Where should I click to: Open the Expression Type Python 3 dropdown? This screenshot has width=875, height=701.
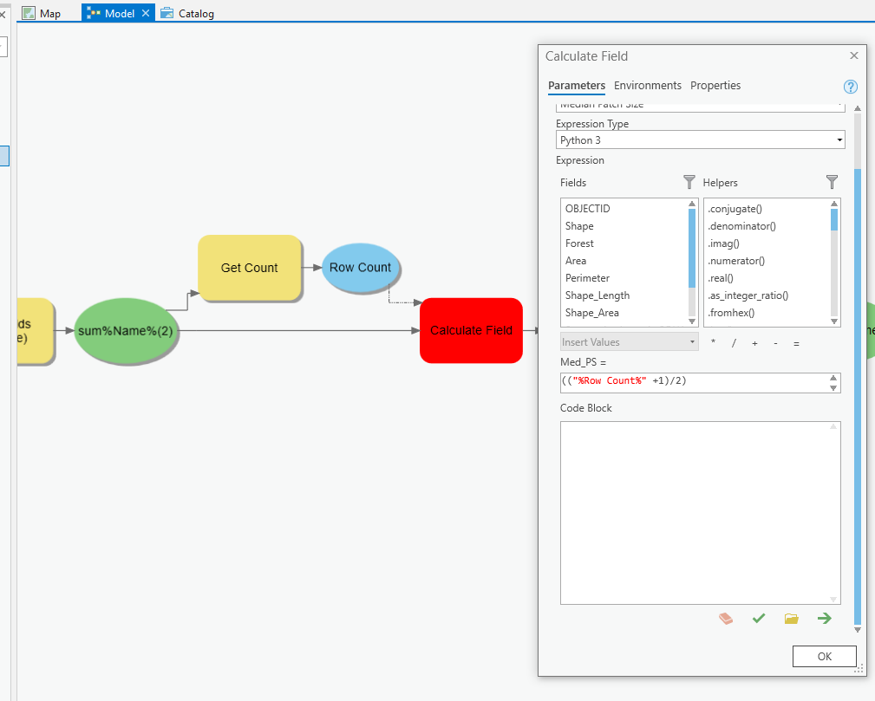coord(701,140)
